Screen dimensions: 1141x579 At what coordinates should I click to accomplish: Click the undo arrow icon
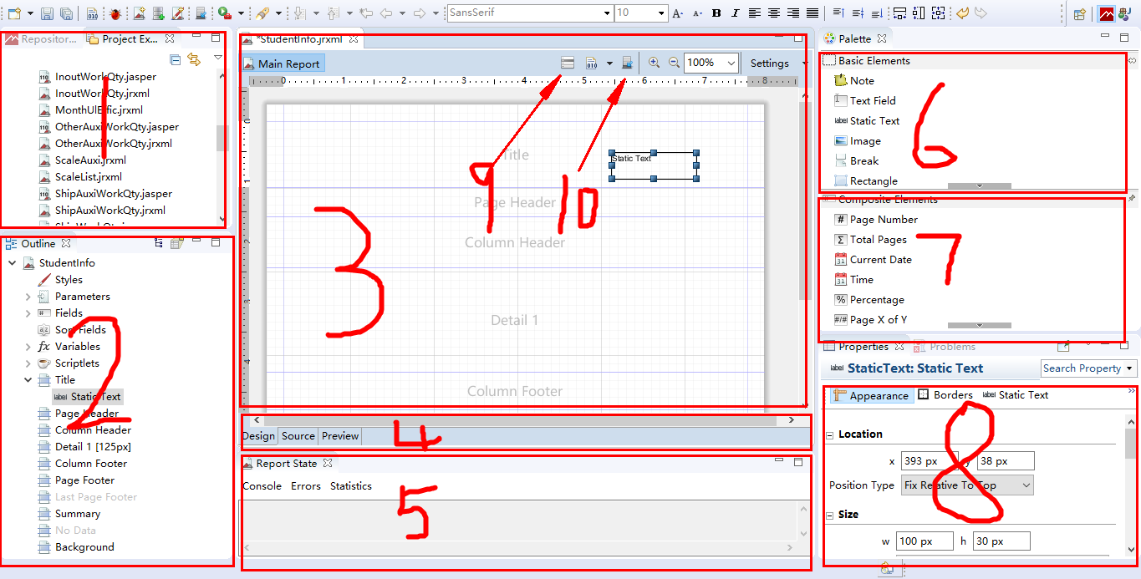click(962, 13)
